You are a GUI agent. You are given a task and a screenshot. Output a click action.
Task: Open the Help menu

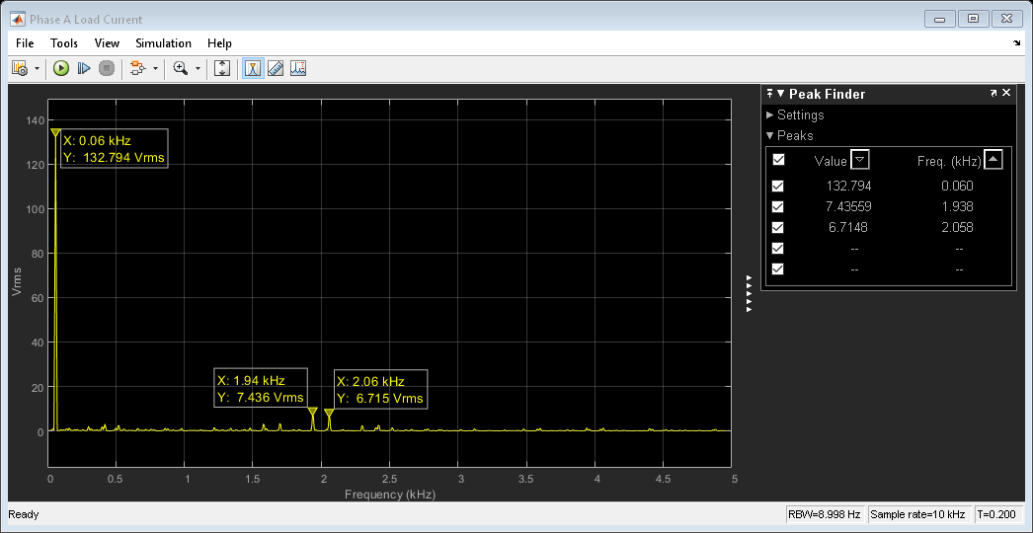(x=219, y=43)
